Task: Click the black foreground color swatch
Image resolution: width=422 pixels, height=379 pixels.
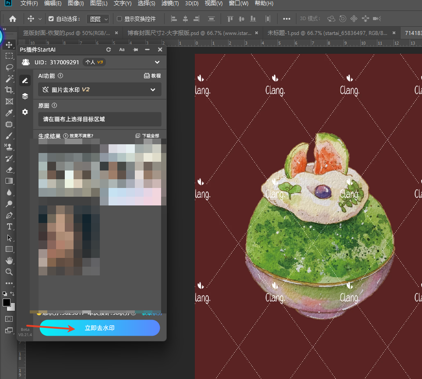Action: point(7,303)
